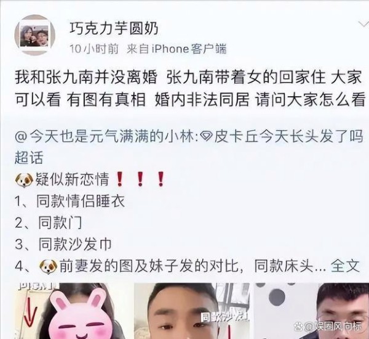This screenshot has height=339, width=369.
Task: Open the first photo with the bunny sticker
Action: (x=73, y=311)
